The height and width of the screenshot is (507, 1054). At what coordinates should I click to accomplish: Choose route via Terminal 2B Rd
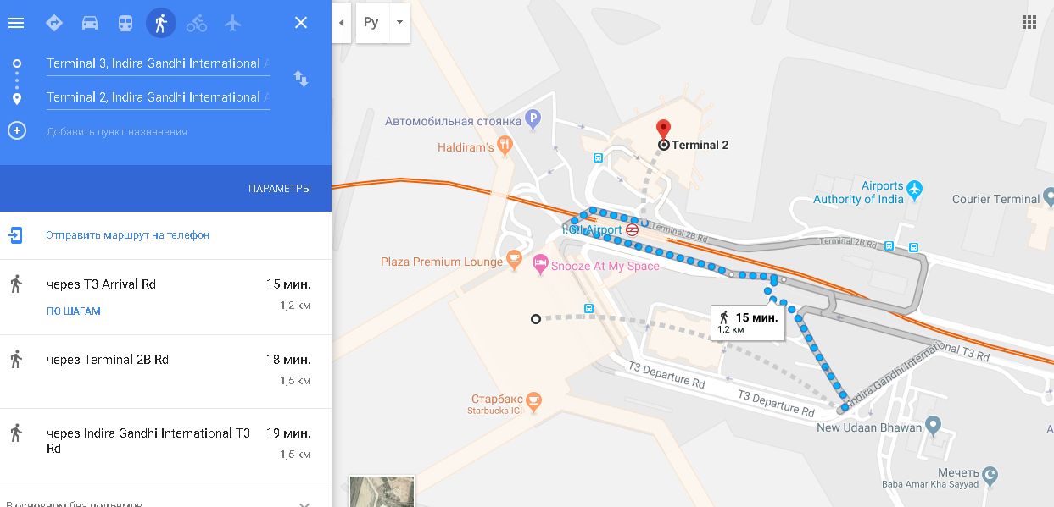(x=165, y=372)
